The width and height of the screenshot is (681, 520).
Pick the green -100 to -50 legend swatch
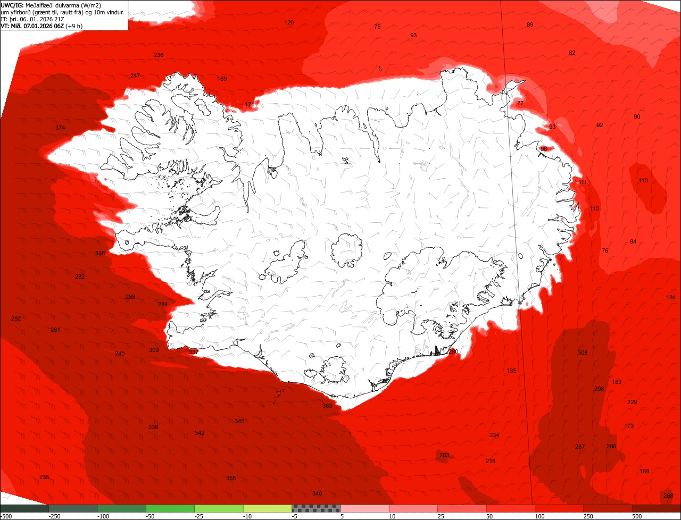pyautogui.click(x=122, y=509)
